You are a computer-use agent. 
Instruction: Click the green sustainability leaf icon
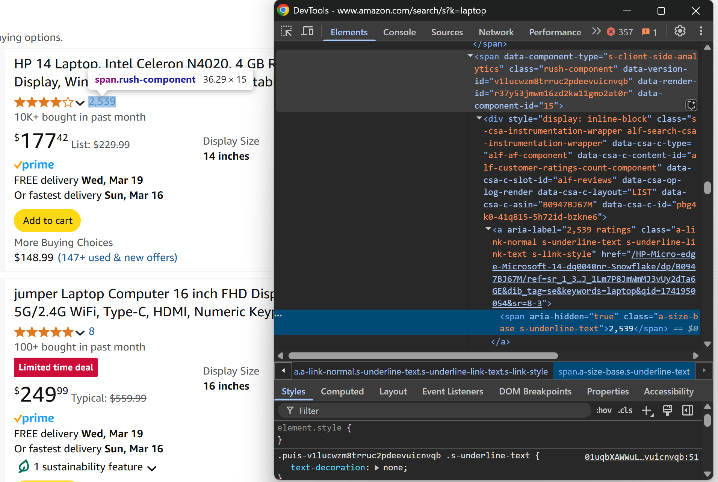[24, 467]
